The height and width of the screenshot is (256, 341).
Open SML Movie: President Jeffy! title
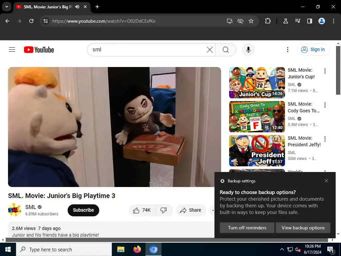(x=304, y=141)
